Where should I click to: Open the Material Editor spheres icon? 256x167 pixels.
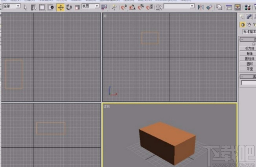(x=247, y=7)
